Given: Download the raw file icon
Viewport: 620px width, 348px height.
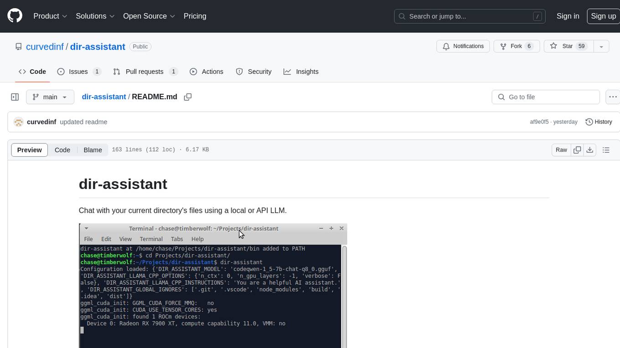Looking at the screenshot, I should pyautogui.click(x=590, y=150).
